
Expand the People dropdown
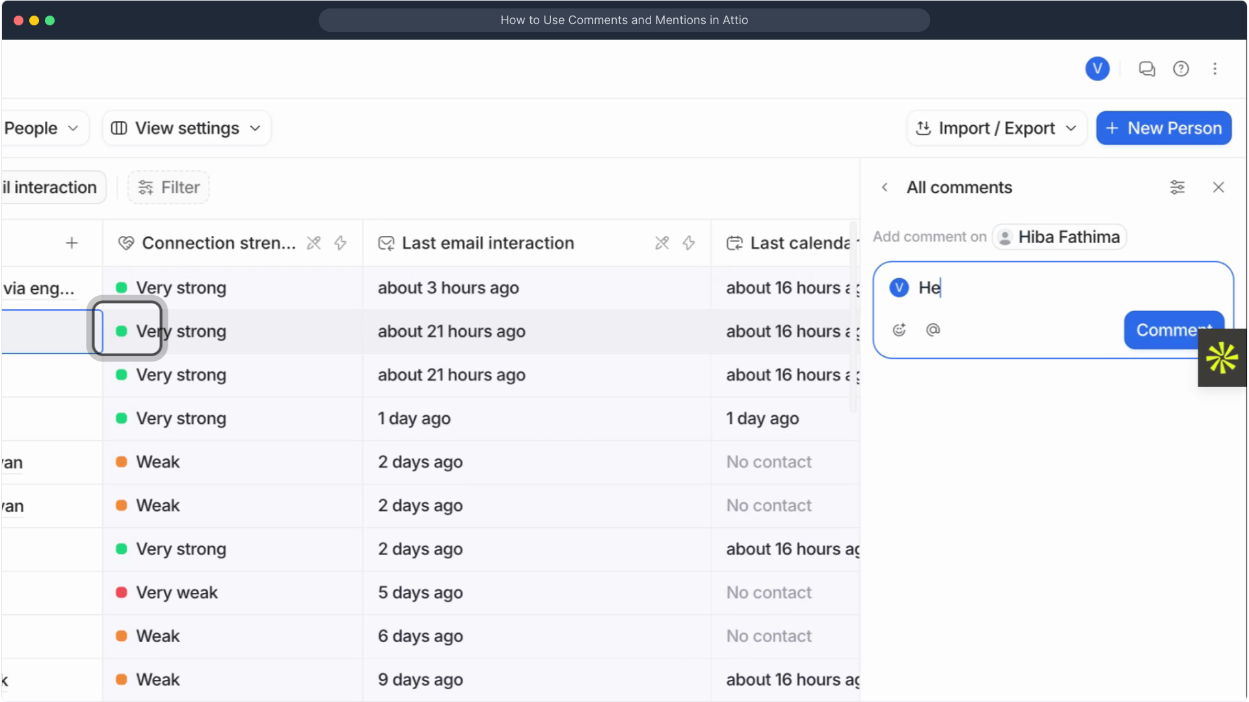42,129
